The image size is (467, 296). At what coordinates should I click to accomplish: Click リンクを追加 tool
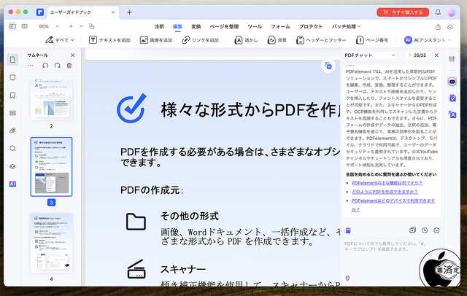[201, 40]
